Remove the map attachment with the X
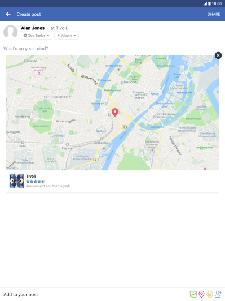This screenshot has height=301, width=225. point(218,55)
